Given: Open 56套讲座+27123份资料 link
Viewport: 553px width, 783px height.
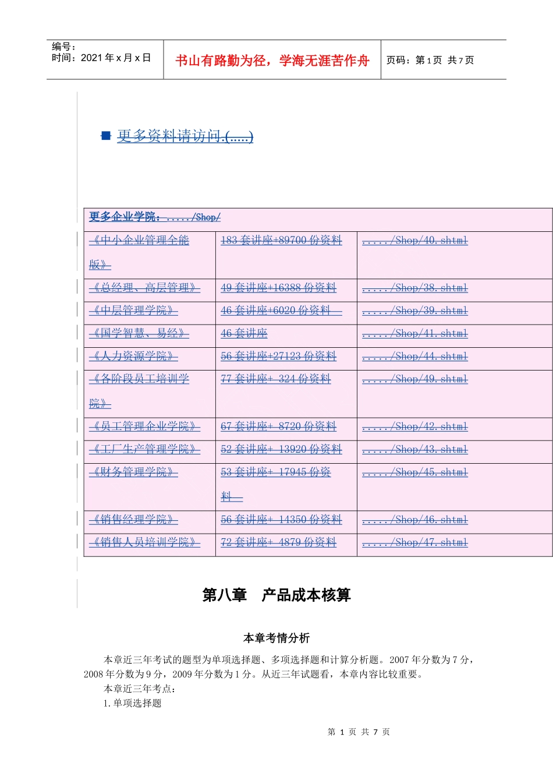Looking at the screenshot, I should pos(279,356).
